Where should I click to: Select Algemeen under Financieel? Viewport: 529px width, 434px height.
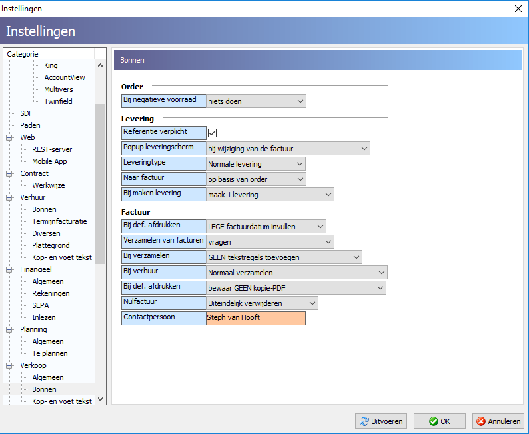click(48, 281)
